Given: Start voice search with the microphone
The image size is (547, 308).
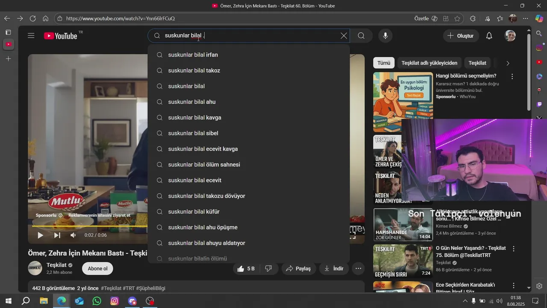Looking at the screenshot, I should (x=385, y=36).
